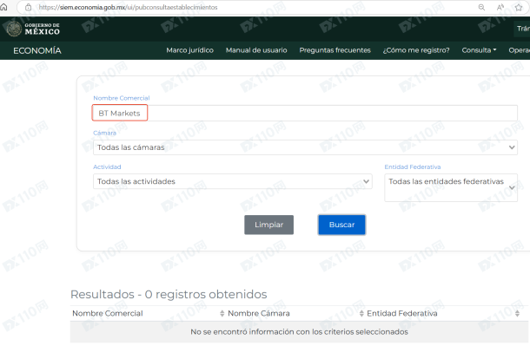Click the read aloud icon
The height and width of the screenshot is (346, 530).
[500, 7]
